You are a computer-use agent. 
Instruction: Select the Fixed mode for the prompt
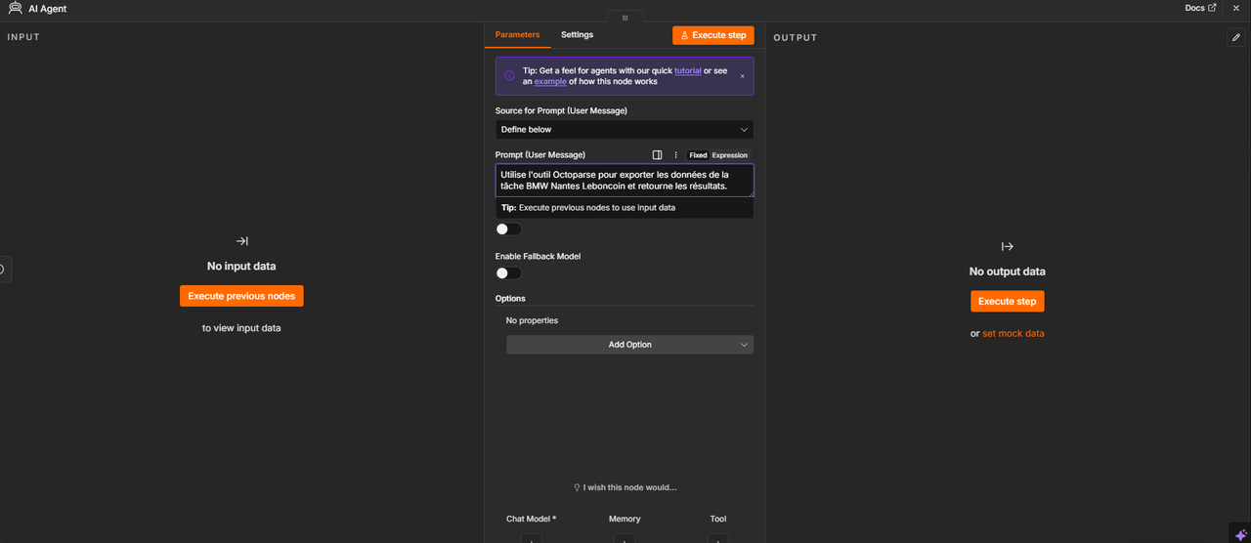pyautogui.click(x=698, y=155)
